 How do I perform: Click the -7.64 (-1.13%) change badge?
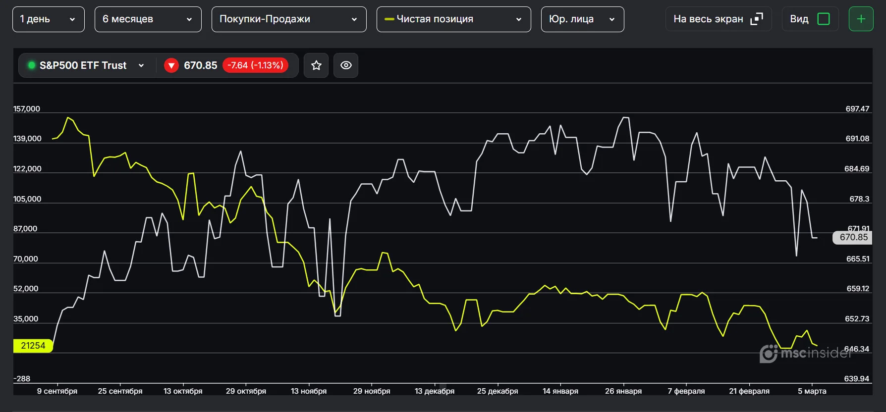coord(255,65)
